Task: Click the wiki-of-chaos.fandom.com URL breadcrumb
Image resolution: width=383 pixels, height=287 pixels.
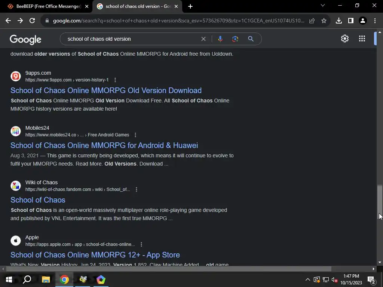Action: click(78, 189)
